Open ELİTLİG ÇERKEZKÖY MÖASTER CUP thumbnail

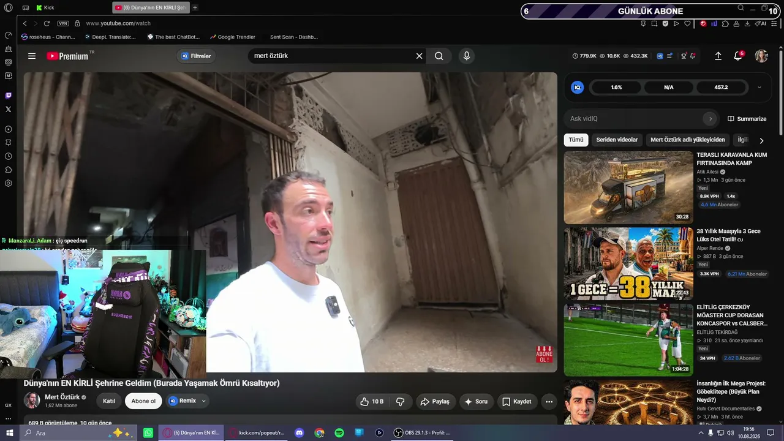tap(628, 339)
